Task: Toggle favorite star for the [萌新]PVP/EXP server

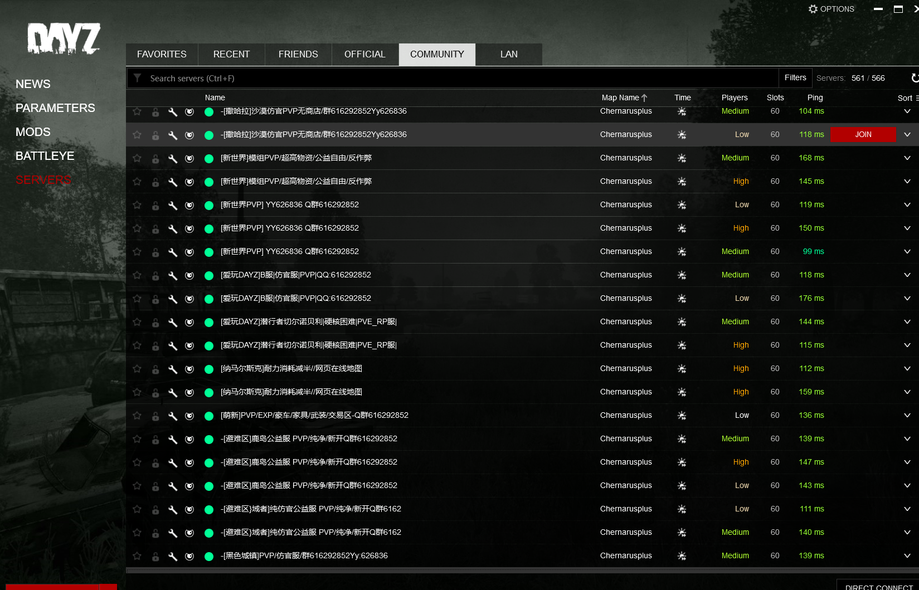Action: 137,416
